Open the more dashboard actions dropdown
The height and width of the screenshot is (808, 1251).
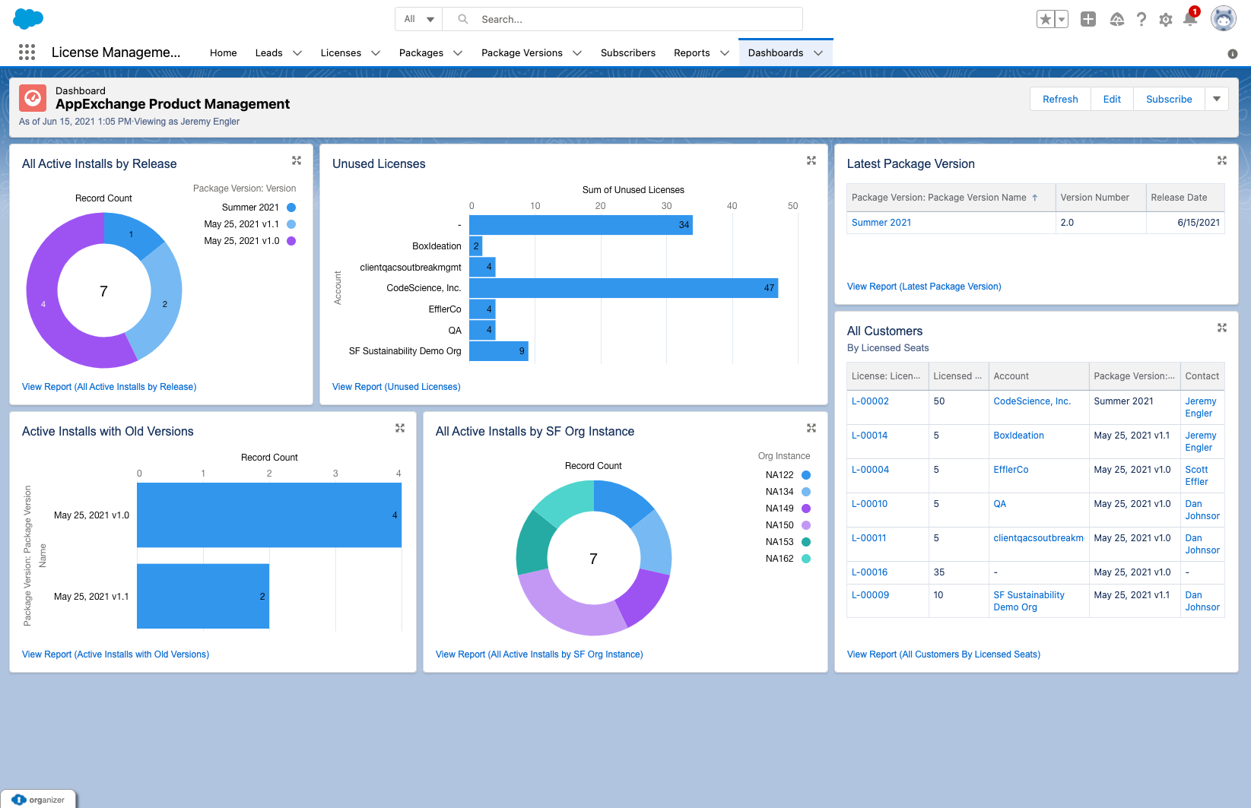pyautogui.click(x=1217, y=99)
